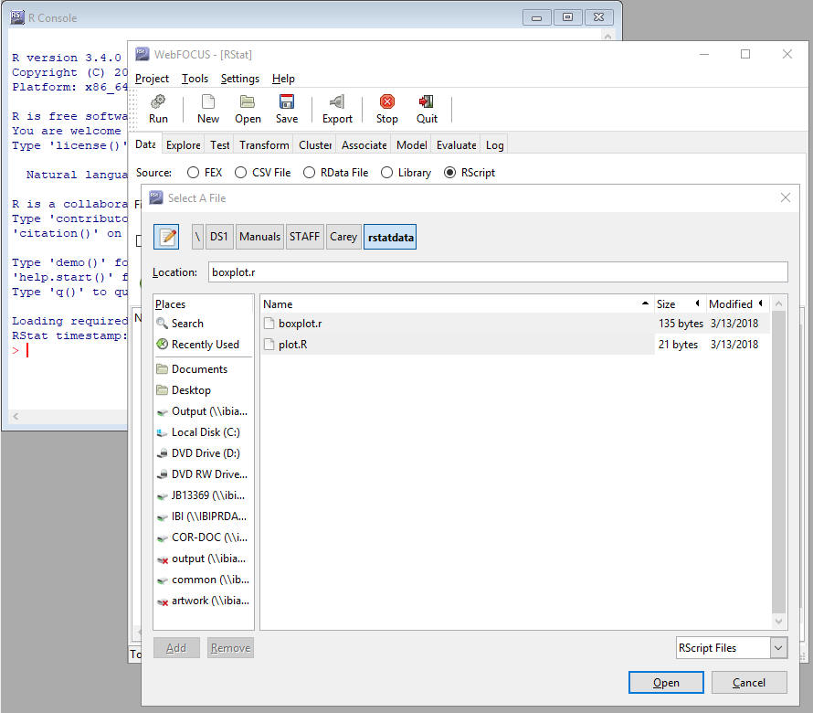Switch to the Associate tab

pos(364,145)
